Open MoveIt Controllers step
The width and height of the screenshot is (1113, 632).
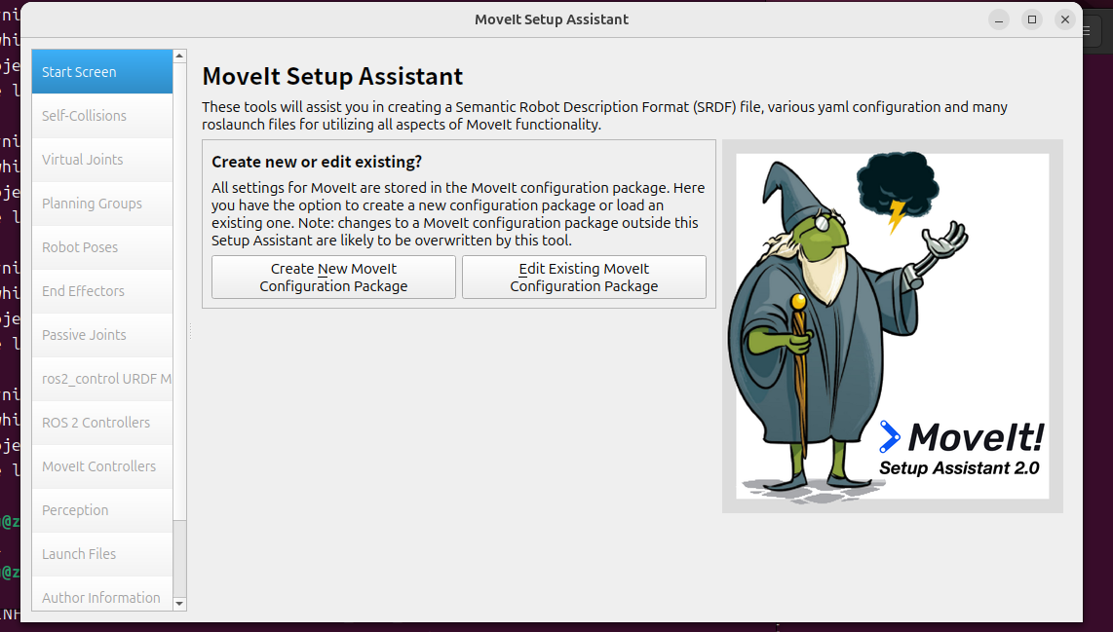click(102, 466)
